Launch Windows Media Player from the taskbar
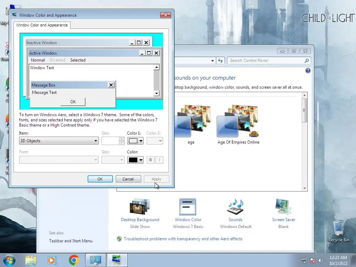Image resolution: width=356 pixels, height=267 pixels. pos(52,260)
